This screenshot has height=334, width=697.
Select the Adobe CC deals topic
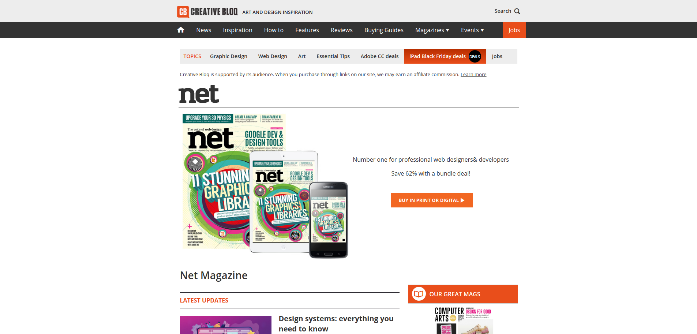point(379,56)
